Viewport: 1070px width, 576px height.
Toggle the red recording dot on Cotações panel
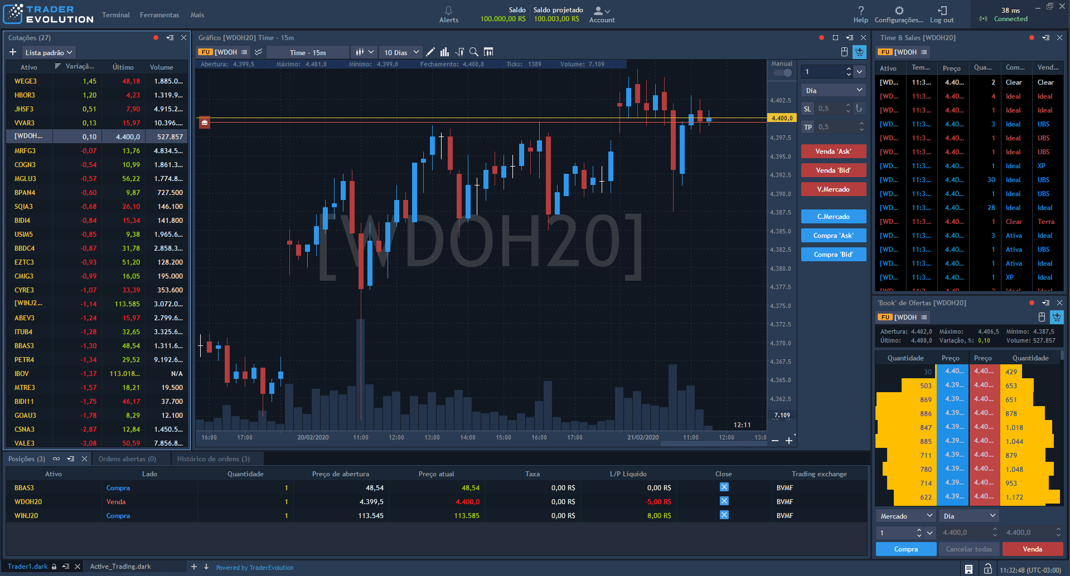156,38
